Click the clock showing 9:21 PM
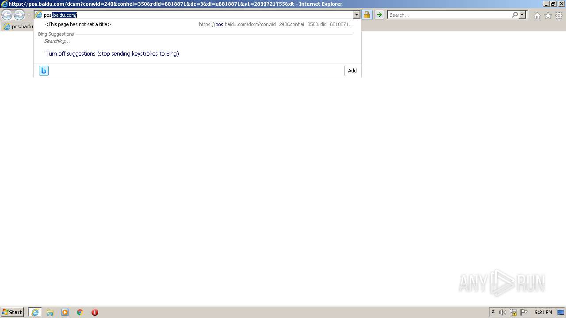Image resolution: width=566 pixels, height=318 pixels. [x=543, y=312]
